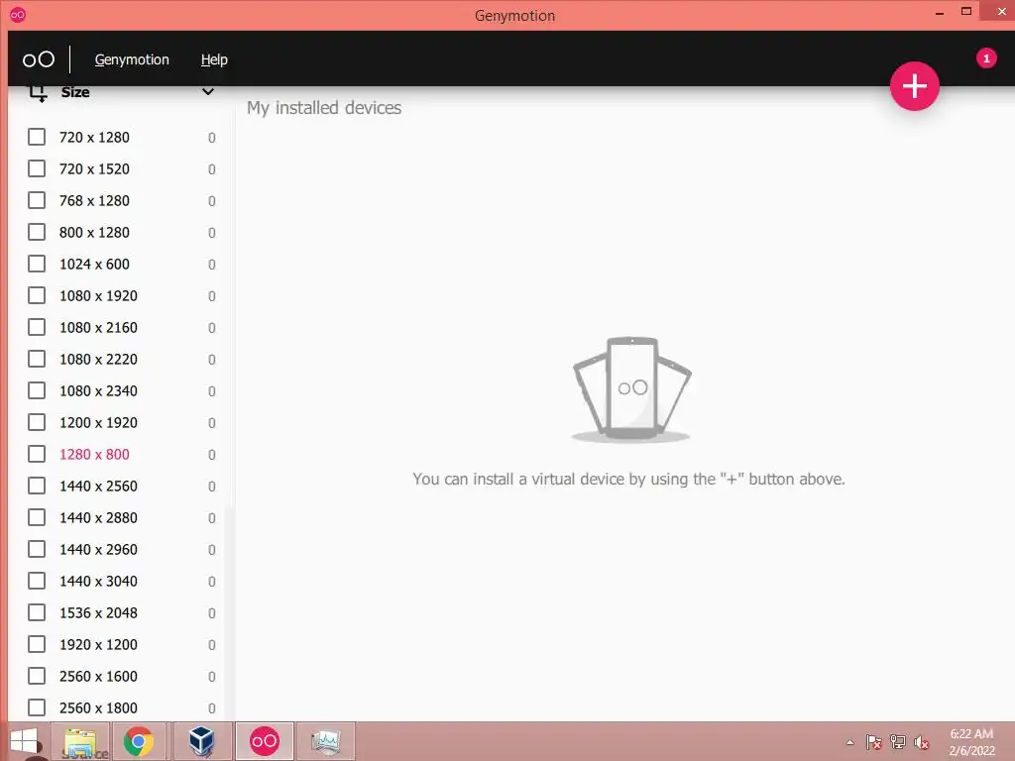Click the 'Size' section title
Screen dimensions: 1015x761
coord(75,92)
